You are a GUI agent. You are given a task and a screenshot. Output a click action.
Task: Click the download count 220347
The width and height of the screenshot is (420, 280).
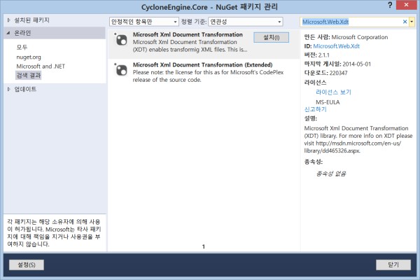pyautogui.click(x=338, y=73)
